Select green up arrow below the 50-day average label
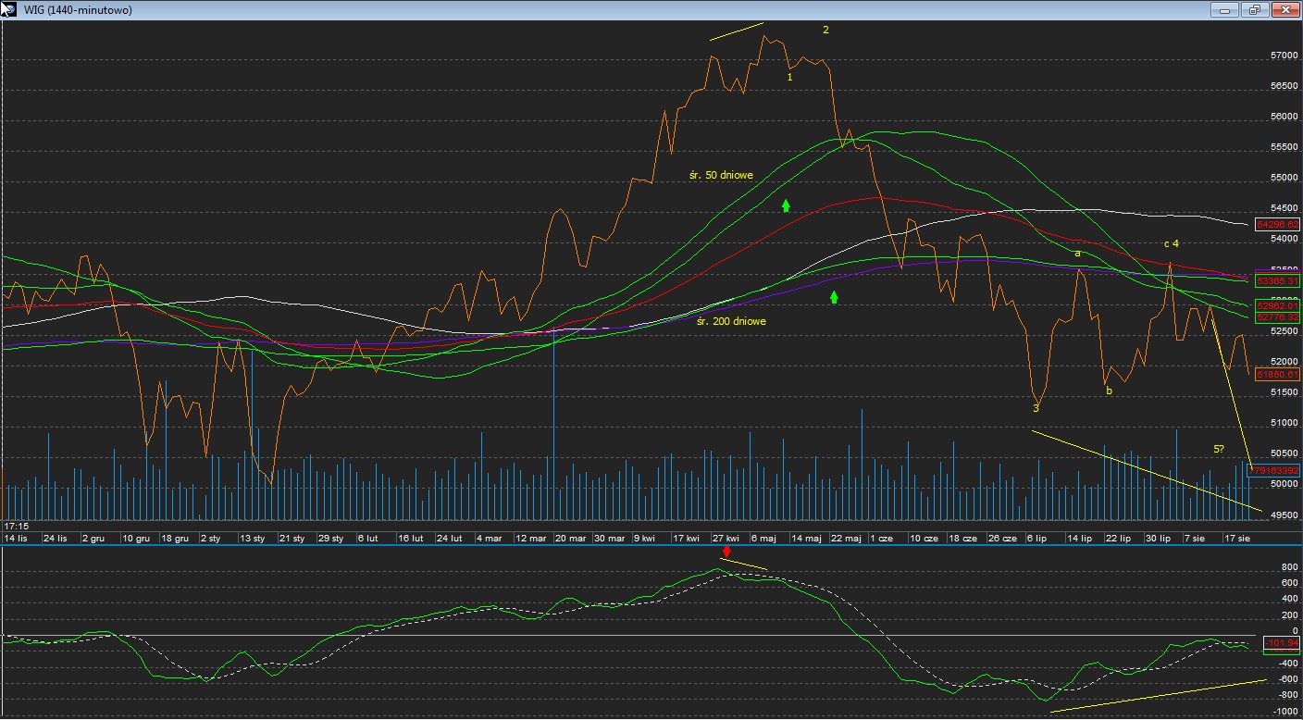 [x=786, y=205]
